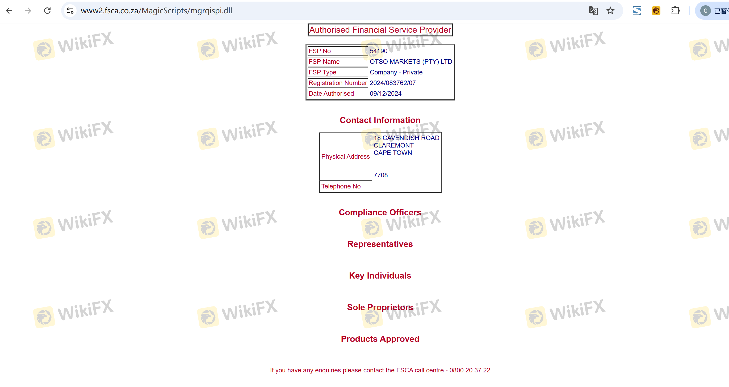Click the G profile avatar
Screen dimensions: 729x387
point(706,11)
